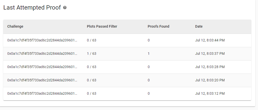
Task: Click the Plots Passed Filter column header
Action: tap(102, 26)
